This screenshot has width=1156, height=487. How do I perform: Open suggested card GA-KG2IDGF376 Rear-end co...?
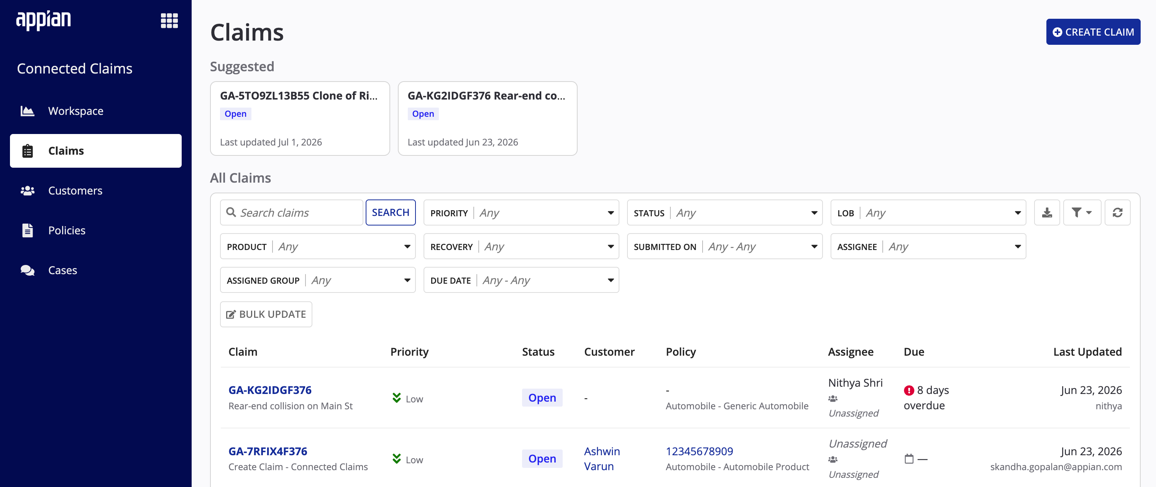pos(487,118)
